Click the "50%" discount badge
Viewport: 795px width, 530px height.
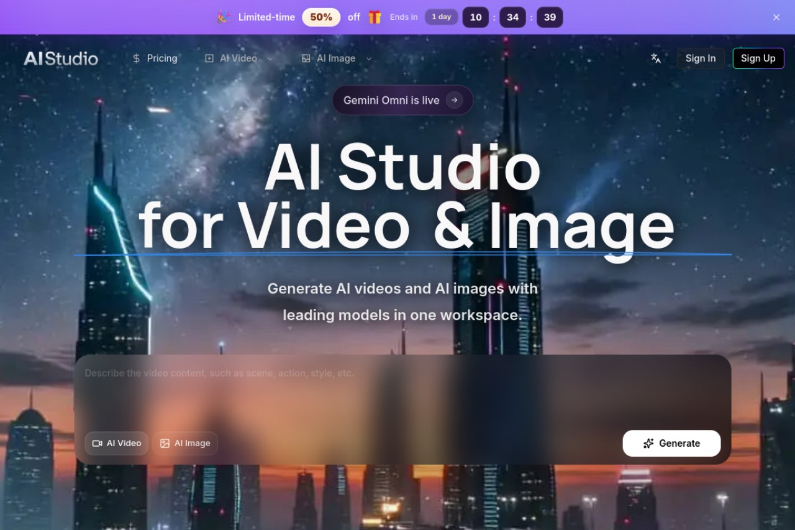tap(321, 17)
